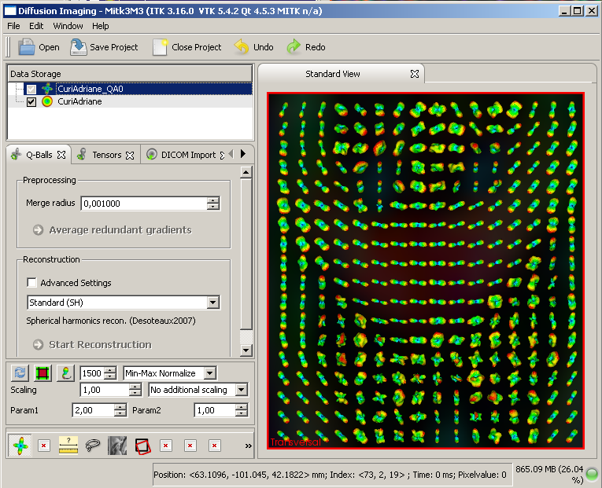This screenshot has width=602, height=488.
Task: Close the Tensors tab with its X
Action: pos(130,156)
